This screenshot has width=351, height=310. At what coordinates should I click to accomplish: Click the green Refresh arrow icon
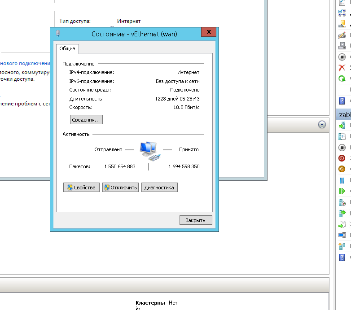342,79
